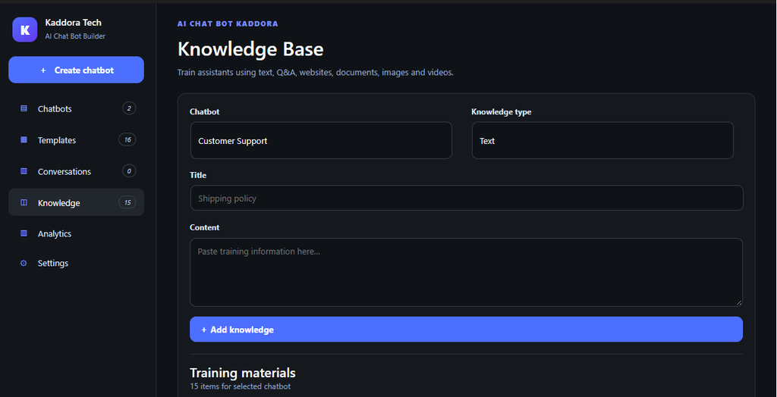
Task: Click the Chatbot field label
Action: (x=205, y=112)
